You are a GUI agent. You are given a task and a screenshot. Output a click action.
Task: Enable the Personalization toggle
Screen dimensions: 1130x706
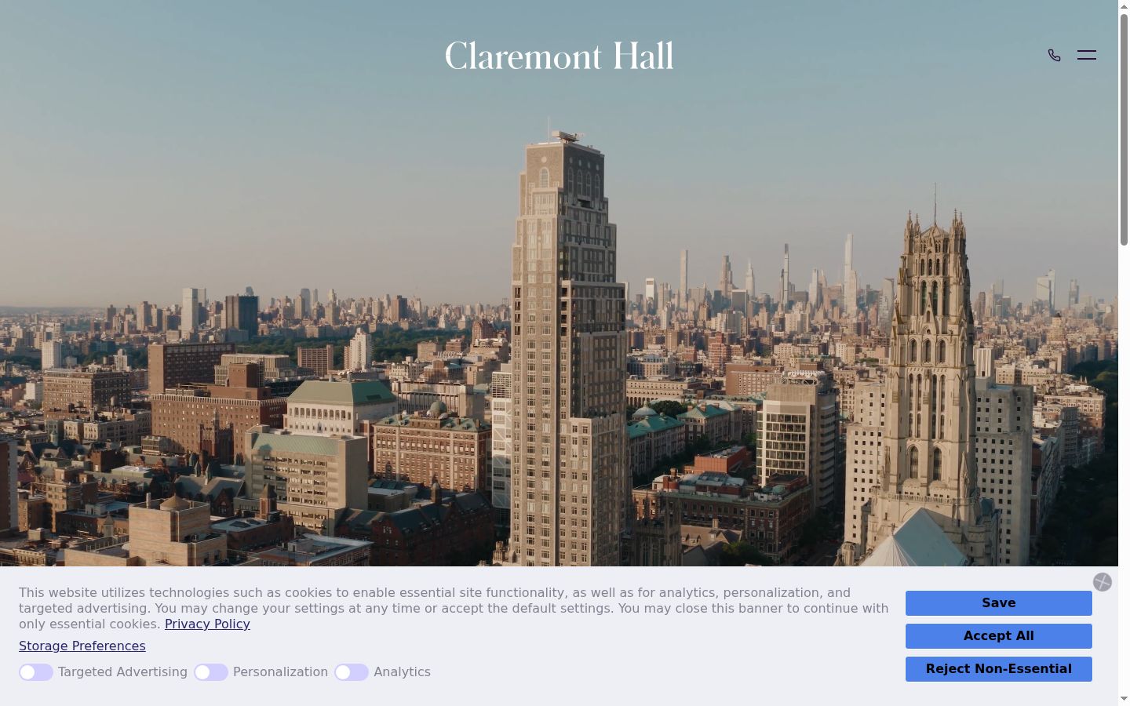[211, 672]
